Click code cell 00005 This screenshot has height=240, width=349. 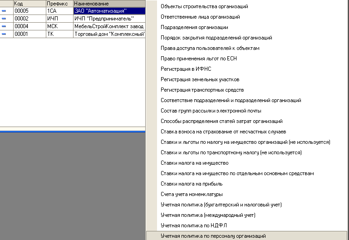(x=29, y=11)
